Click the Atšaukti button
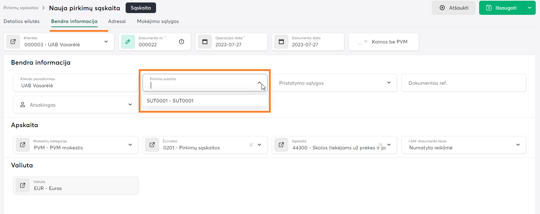The height and width of the screenshot is (214, 540). pos(453,8)
